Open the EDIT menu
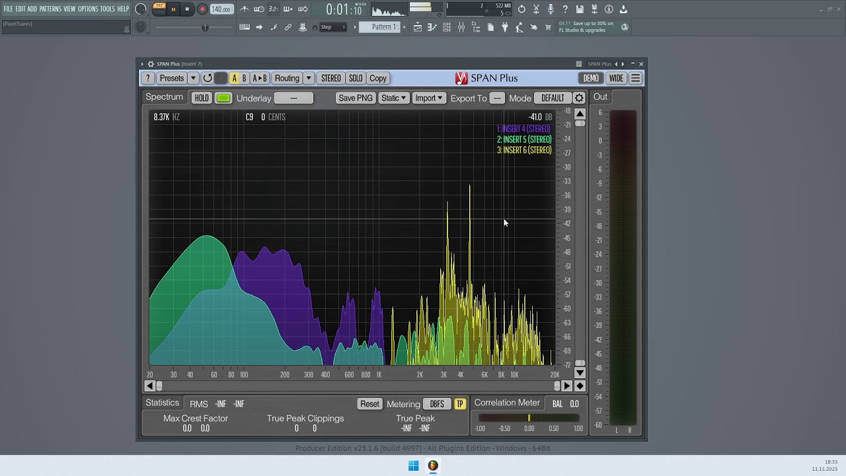 20,9
